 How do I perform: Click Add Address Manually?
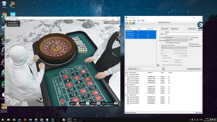(194, 69)
